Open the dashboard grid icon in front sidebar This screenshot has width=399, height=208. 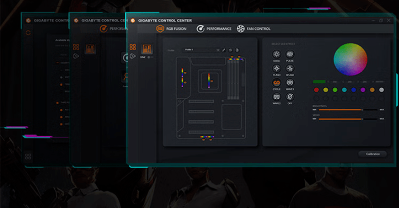tap(133, 47)
